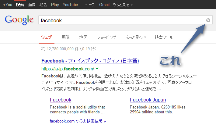
Task: Select the ウェブ search tab
Action: click(x=47, y=37)
